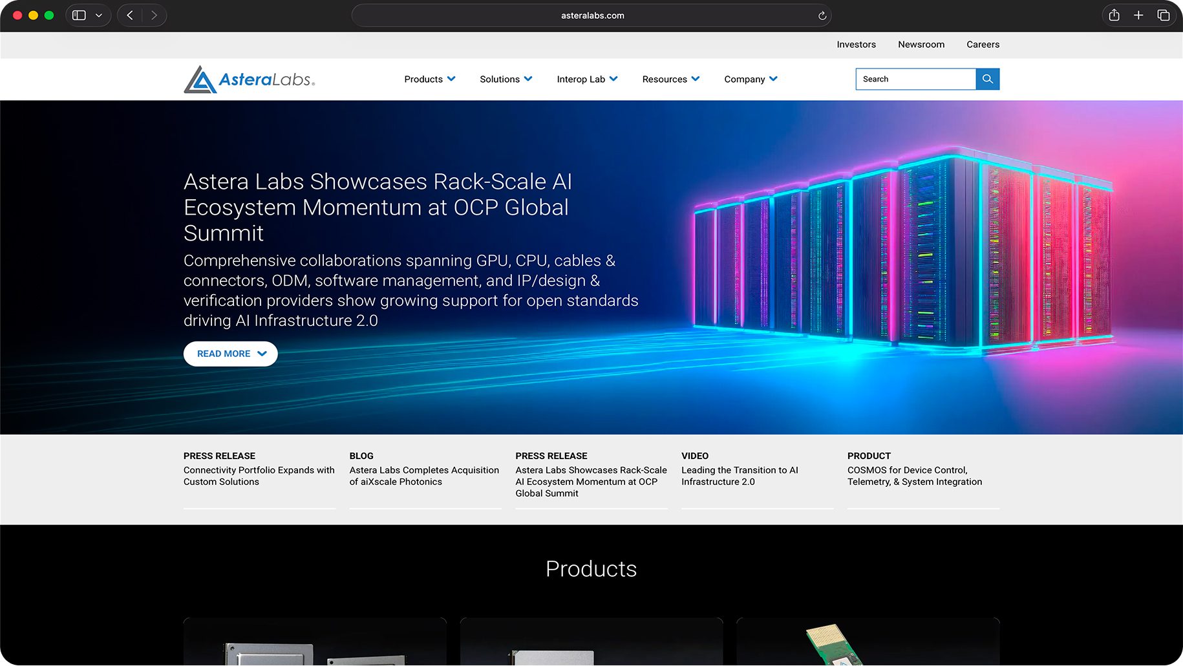This screenshot has height=666, width=1183.
Task: Click the blue search magnifier button
Action: 987,79
